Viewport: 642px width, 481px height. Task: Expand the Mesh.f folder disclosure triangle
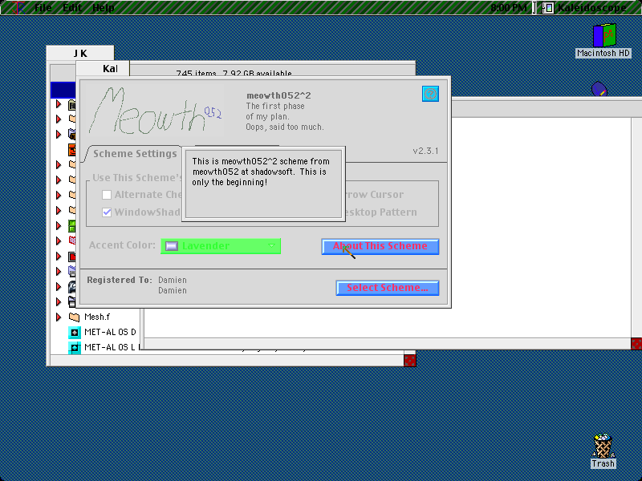(x=59, y=317)
